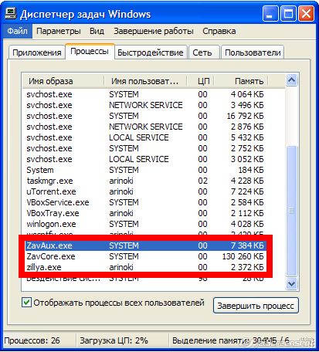Open the Завершение работы menu
This screenshot has height=352, width=319.
(154, 31)
